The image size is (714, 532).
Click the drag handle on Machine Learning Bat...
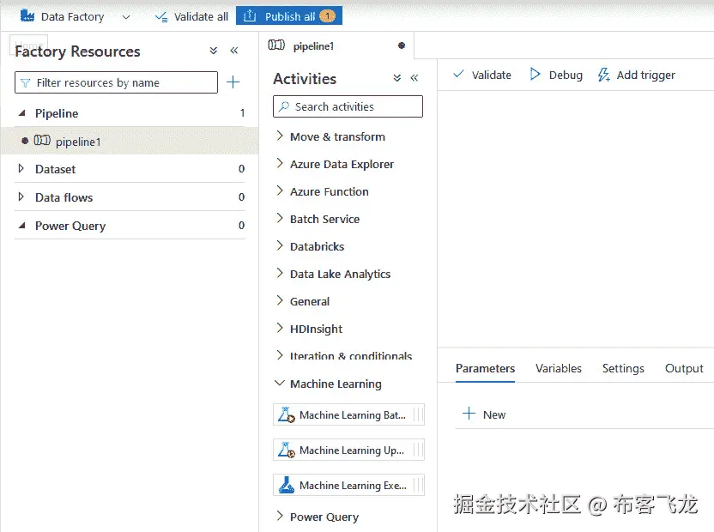click(418, 415)
